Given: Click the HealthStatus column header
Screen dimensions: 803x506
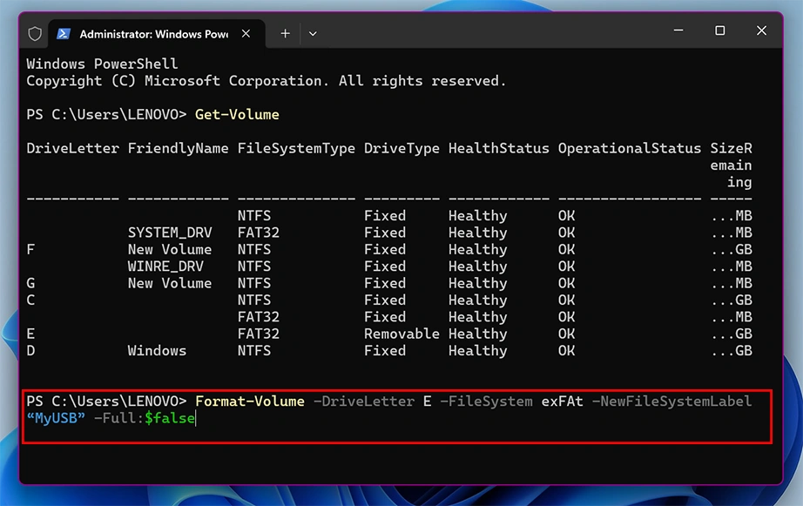Looking at the screenshot, I should tap(499, 148).
